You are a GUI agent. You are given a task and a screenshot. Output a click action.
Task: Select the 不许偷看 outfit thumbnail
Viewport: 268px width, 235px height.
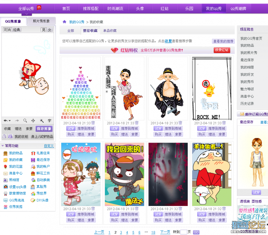pyautogui.click(x=212, y=174)
